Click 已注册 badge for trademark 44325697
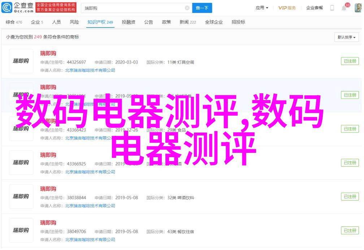This screenshot has height=250, width=364. coord(350,61)
